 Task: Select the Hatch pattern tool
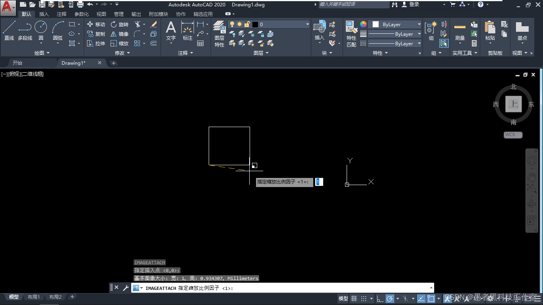coord(72,43)
